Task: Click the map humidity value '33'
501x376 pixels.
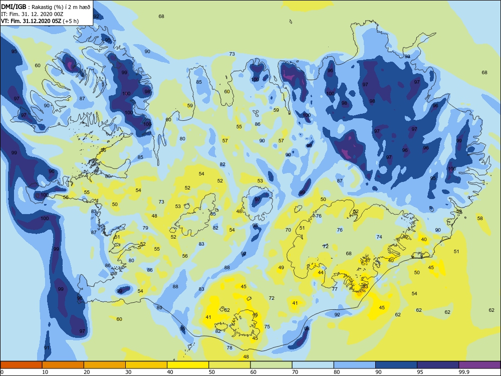Action: click(x=365, y=287)
